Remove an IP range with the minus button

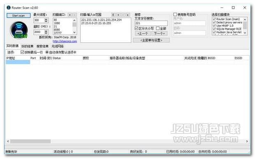(123, 15)
